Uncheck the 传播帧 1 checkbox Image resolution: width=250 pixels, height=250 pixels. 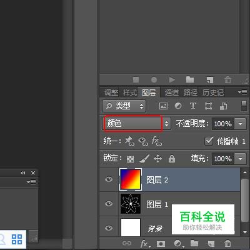209,141
